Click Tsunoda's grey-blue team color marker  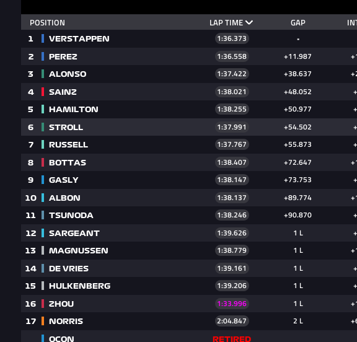coord(43,215)
